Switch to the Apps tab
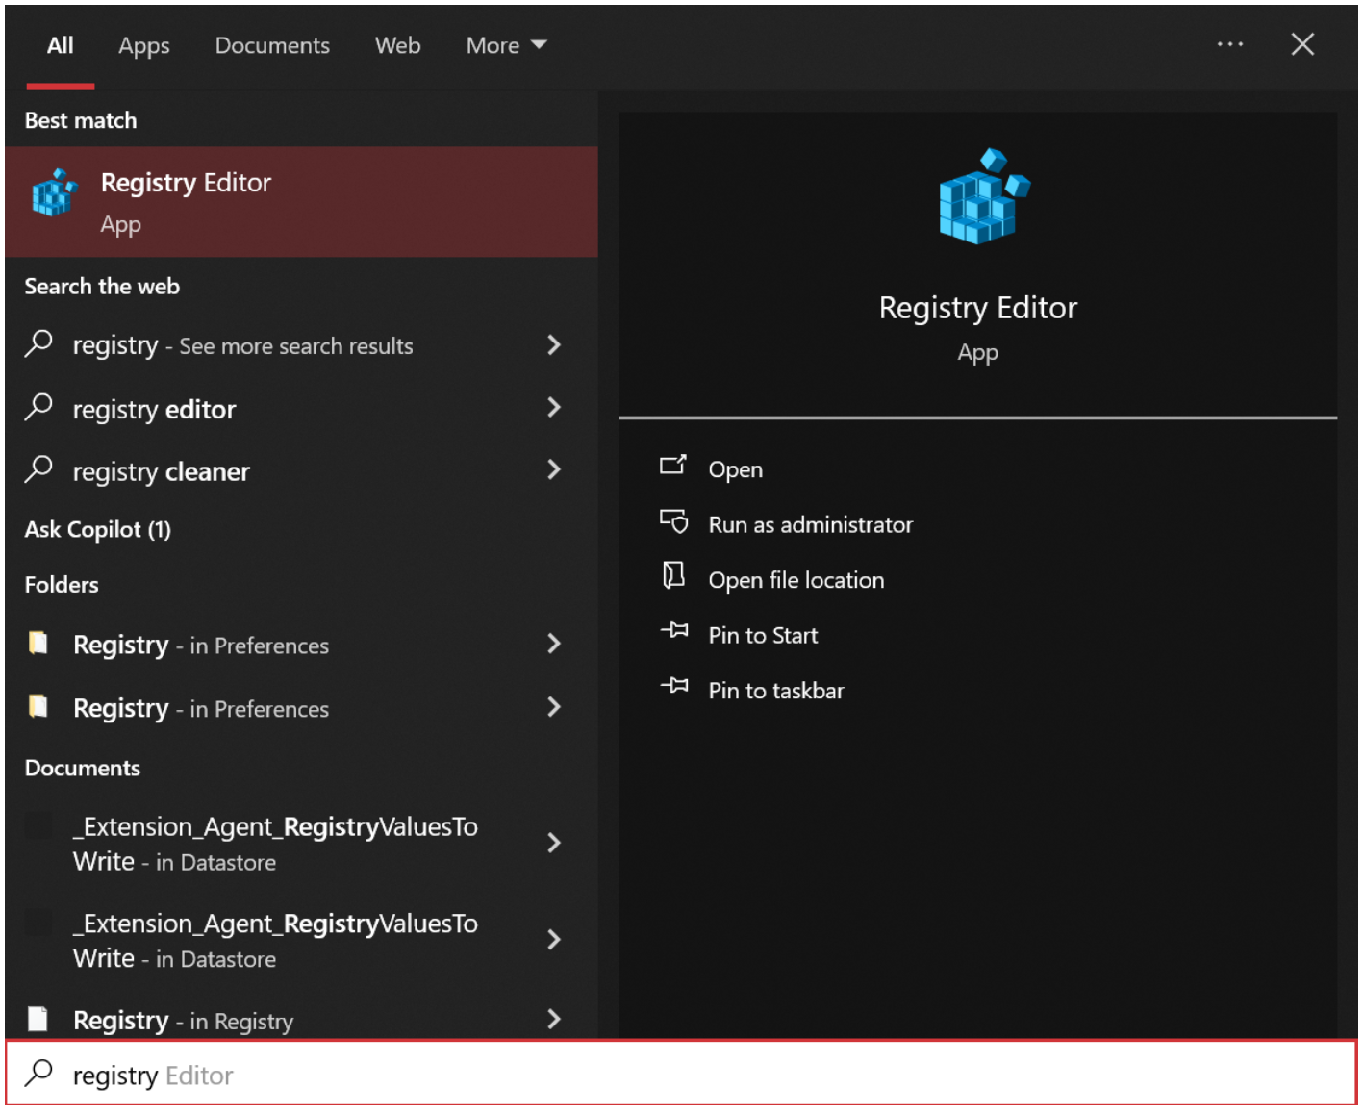1364x1114 pixels. (144, 45)
